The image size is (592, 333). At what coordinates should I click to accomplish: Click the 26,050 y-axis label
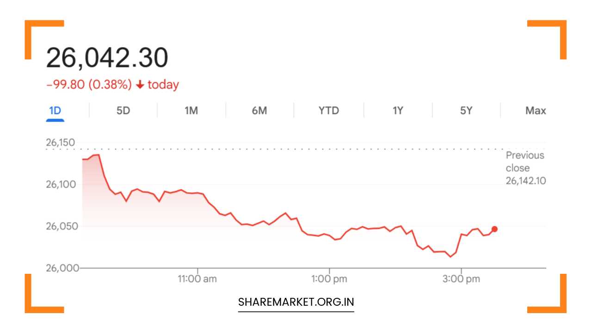[60, 226]
